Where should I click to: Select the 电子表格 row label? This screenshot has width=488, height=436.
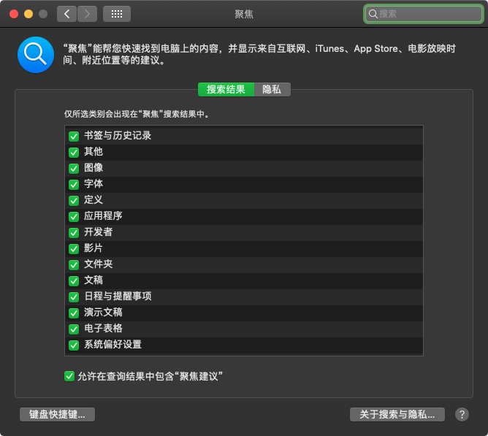pos(103,328)
